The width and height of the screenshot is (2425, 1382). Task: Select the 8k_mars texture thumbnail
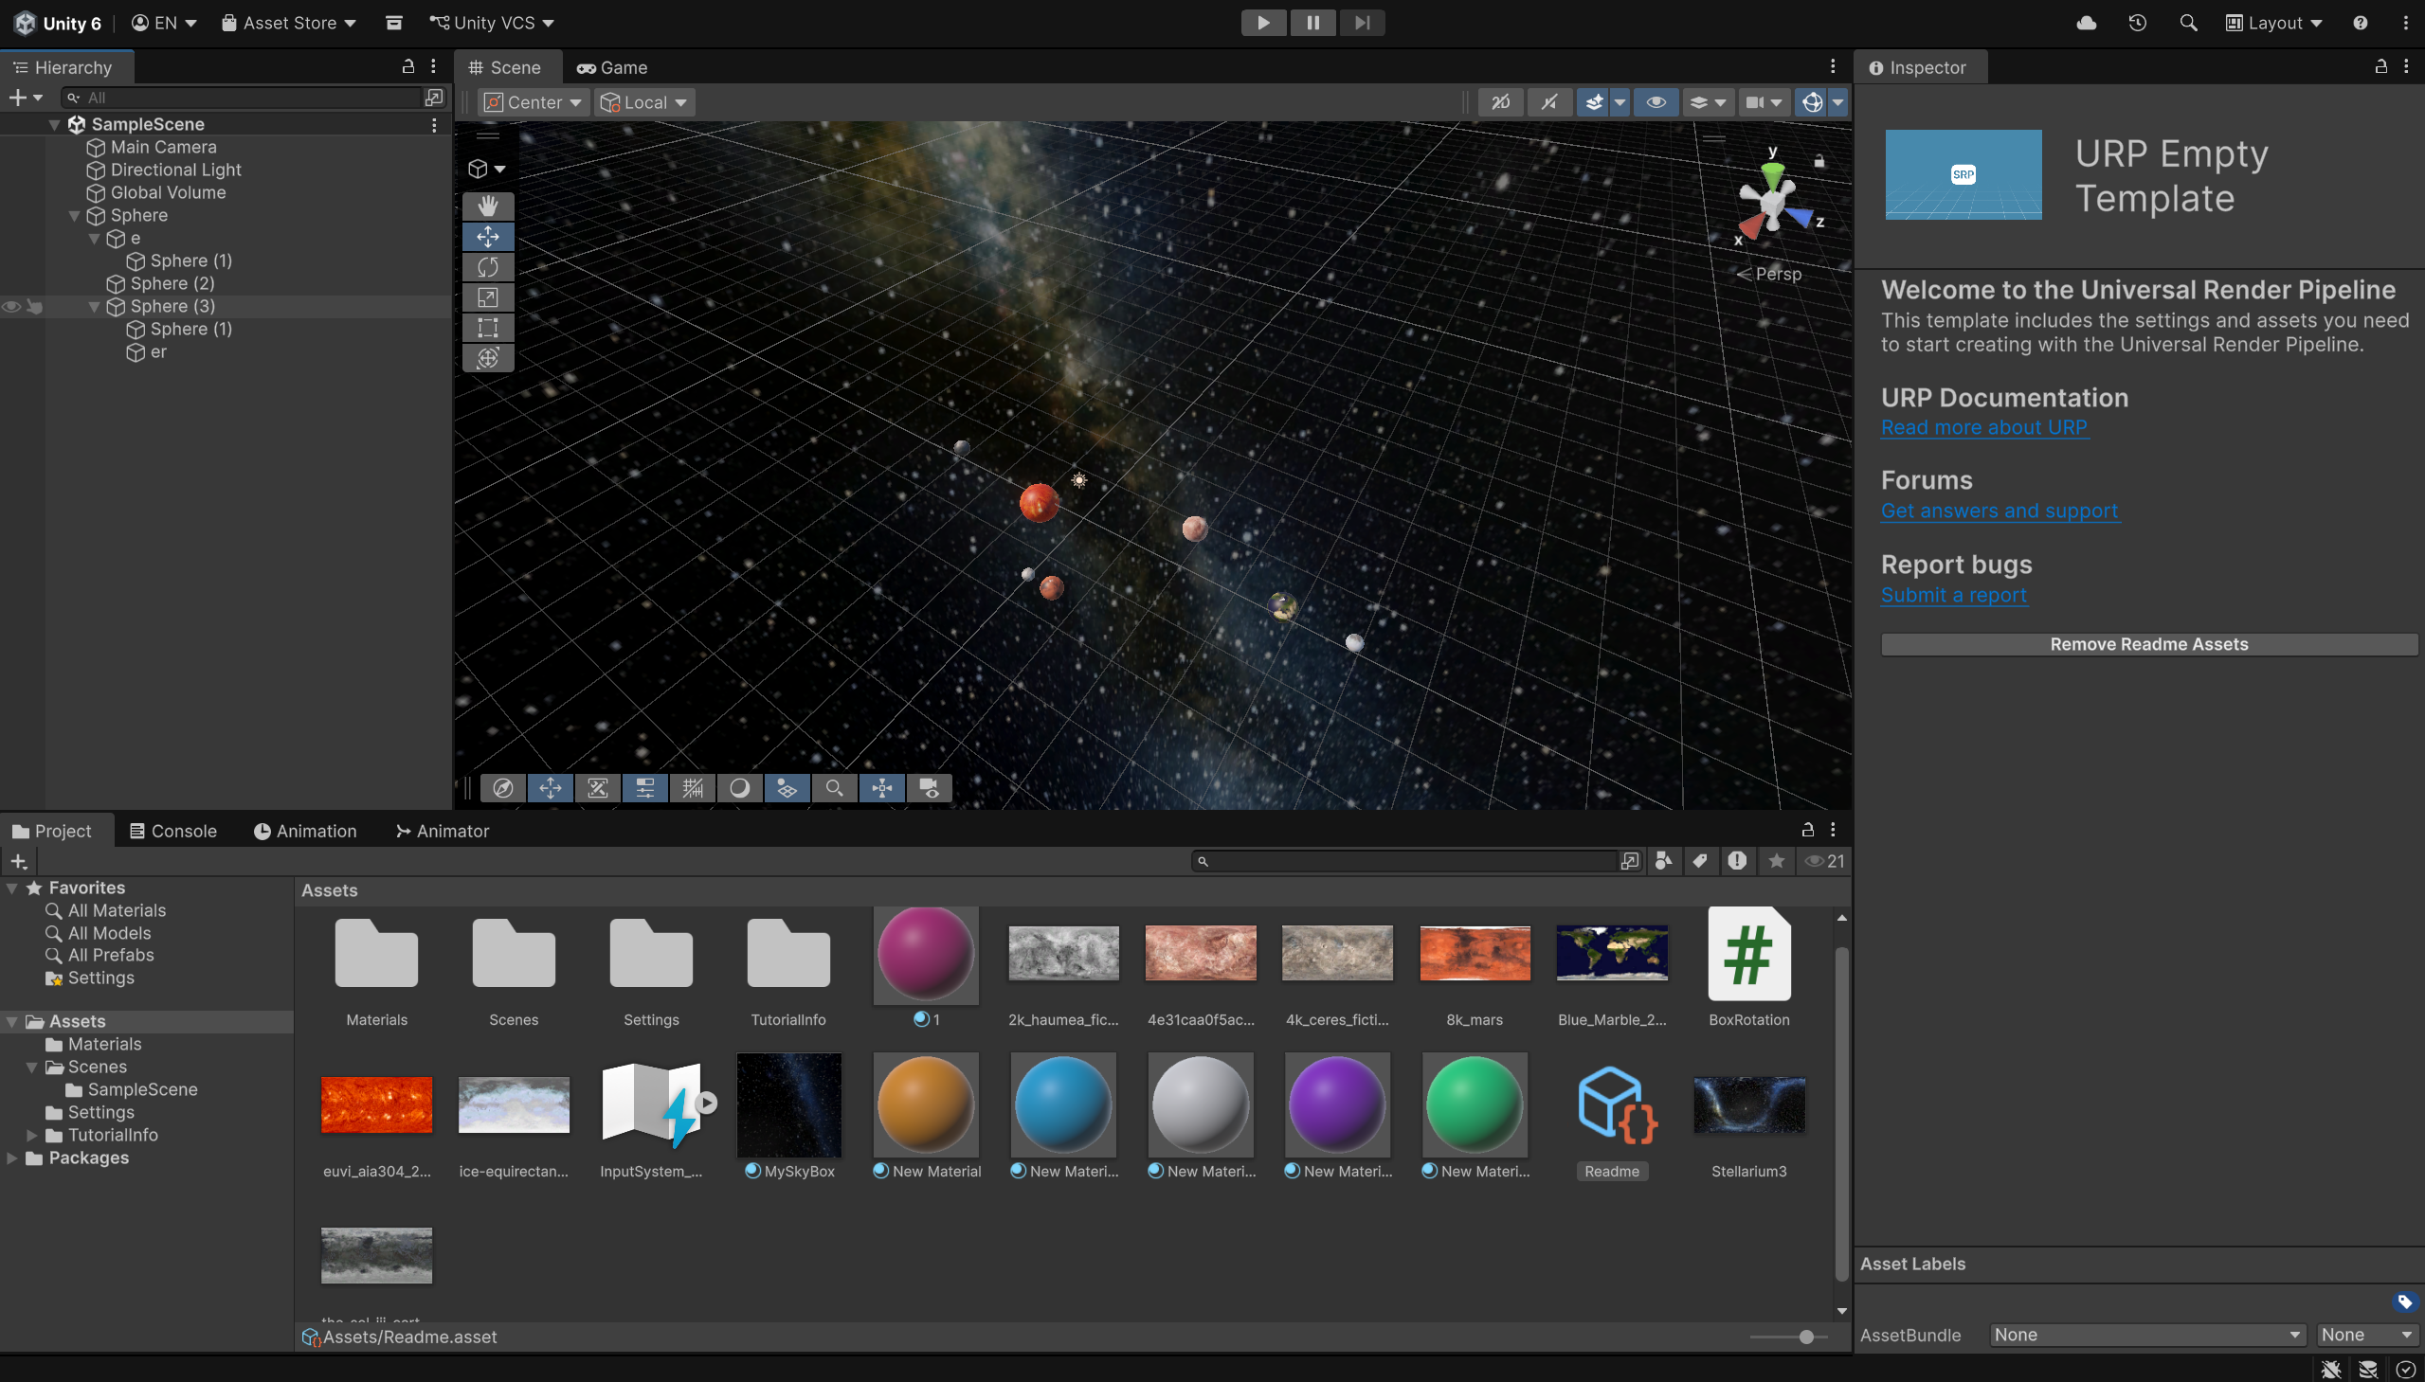(1474, 954)
